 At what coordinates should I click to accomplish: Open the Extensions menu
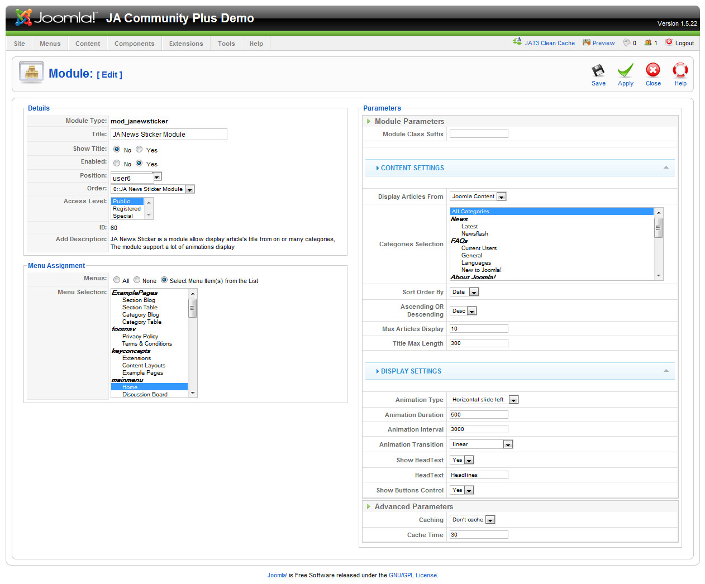[186, 44]
